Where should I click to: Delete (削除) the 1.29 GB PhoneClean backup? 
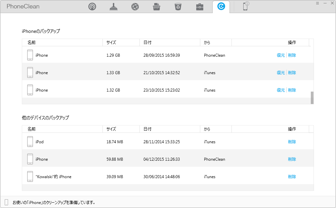point(292,55)
